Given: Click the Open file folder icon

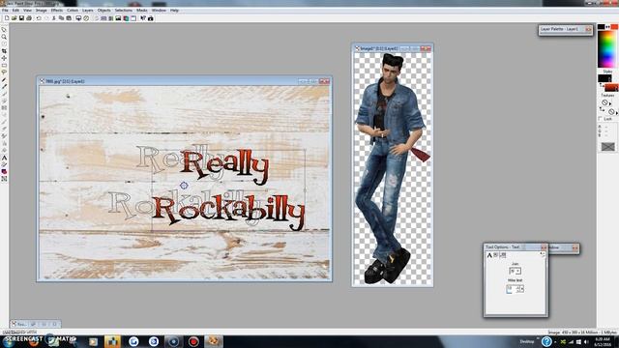Looking at the screenshot, I should point(15,18).
